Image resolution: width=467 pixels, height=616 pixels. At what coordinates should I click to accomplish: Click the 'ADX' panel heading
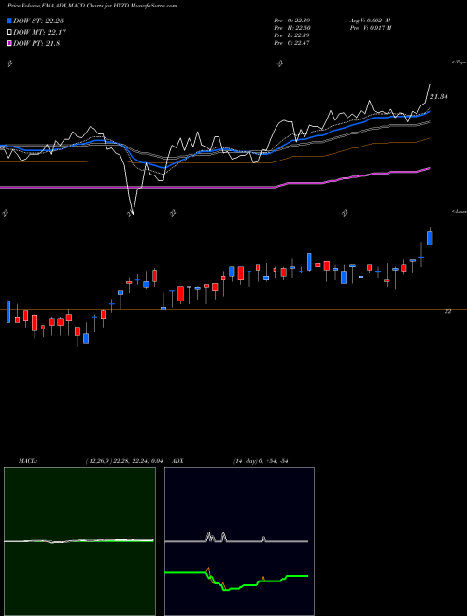tap(177, 461)
